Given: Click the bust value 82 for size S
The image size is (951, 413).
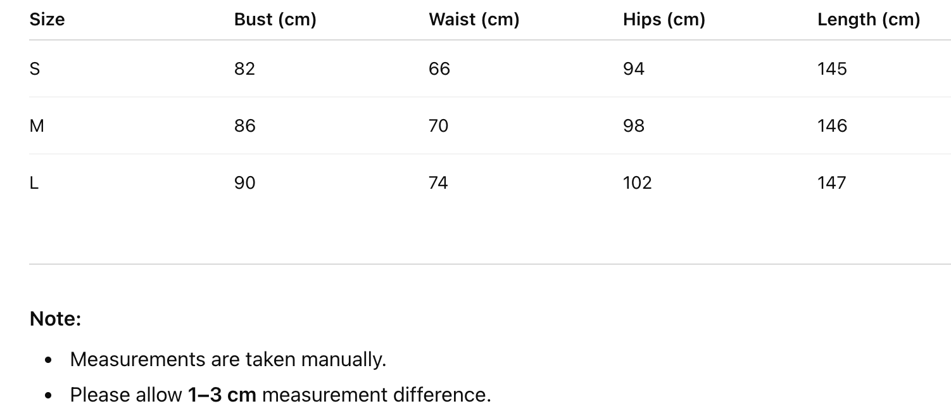Looking at the screenshot, I should point(244,69).
